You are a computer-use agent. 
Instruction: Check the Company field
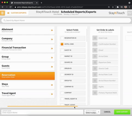coord(62,93)
